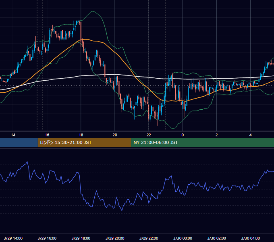
Task: Click the '3/29 22:00' date label
Action: coord(149,238)
